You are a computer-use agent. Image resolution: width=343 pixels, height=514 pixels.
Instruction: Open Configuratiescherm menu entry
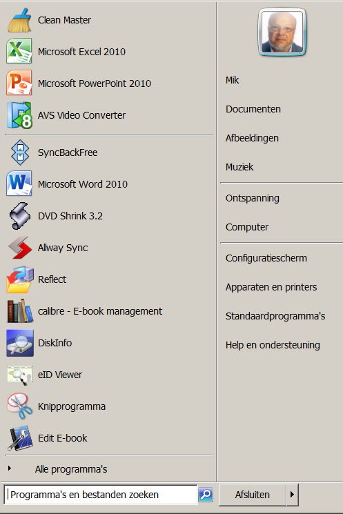(x=266, y=258)
